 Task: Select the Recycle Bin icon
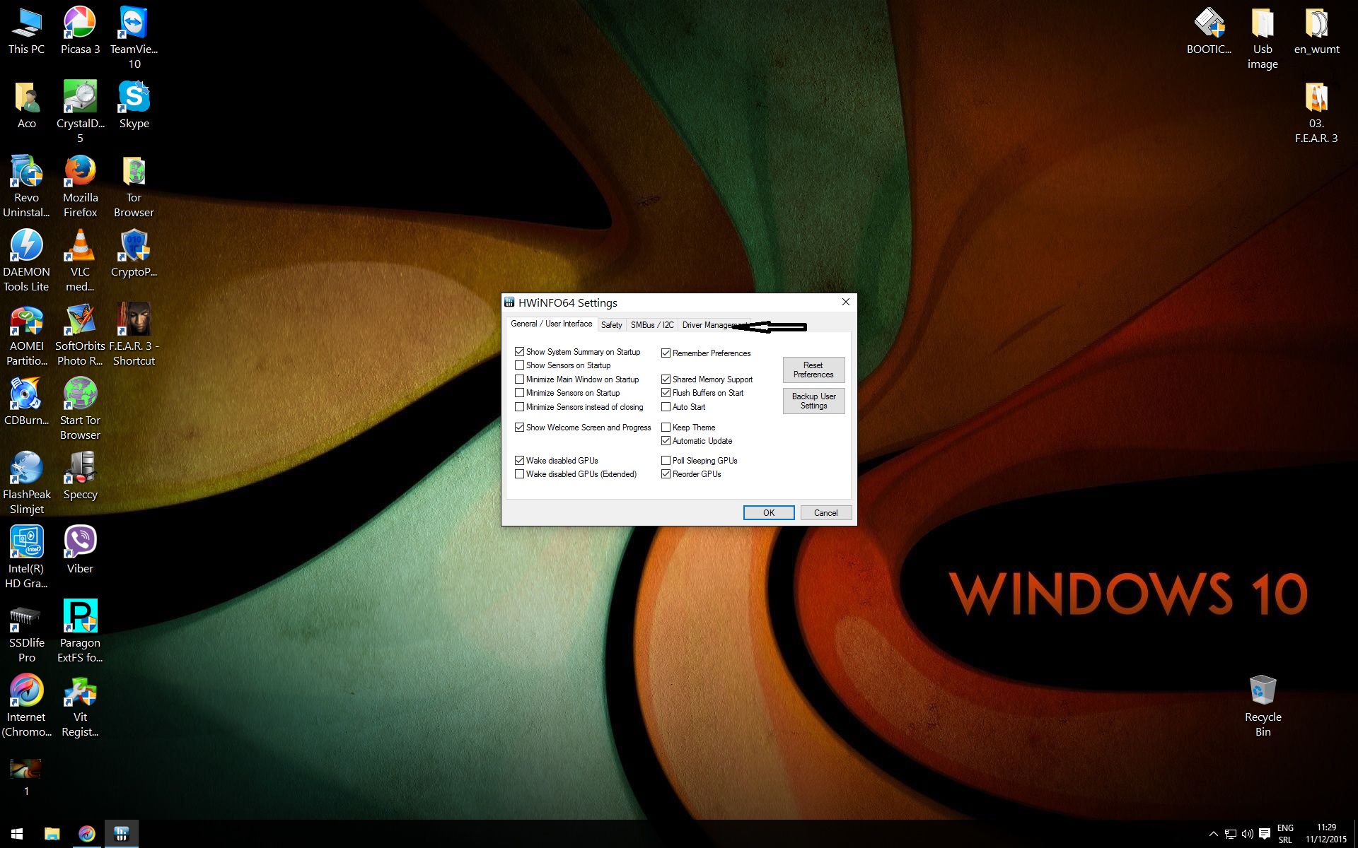pos(1263,692)
